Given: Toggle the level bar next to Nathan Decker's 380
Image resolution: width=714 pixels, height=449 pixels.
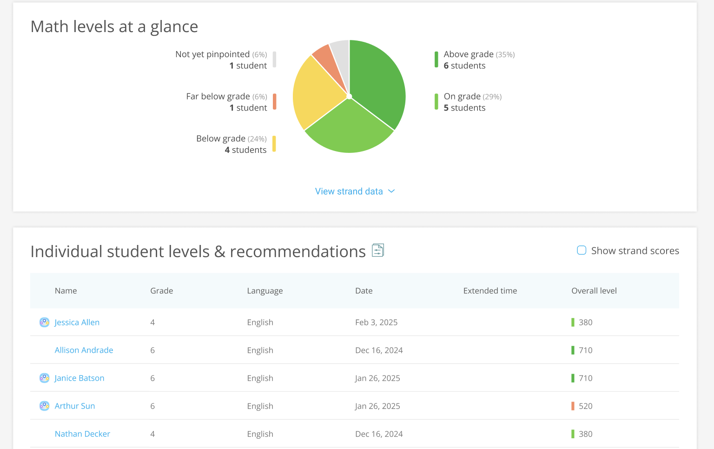Looking at the screenshot, I should point(573,434).
